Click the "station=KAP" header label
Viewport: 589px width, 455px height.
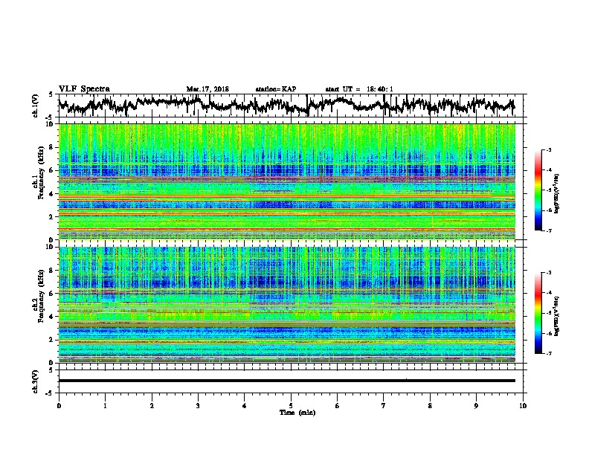(x=275, y=89)
